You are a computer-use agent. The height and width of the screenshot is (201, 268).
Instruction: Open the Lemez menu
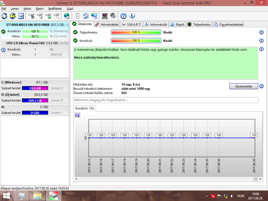click(x=15, y=9)
